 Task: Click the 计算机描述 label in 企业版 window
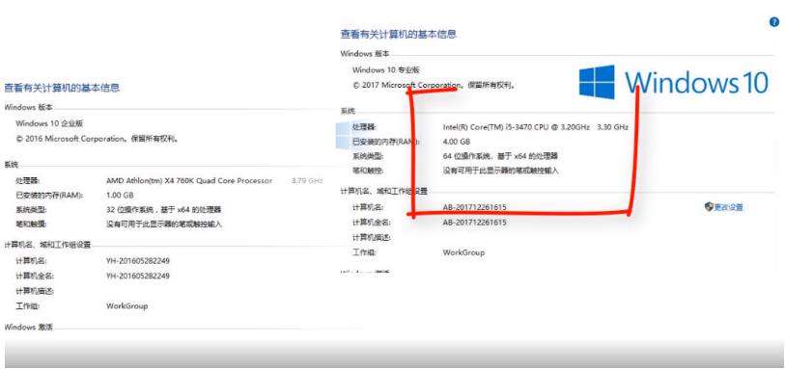tap(35, 291)
